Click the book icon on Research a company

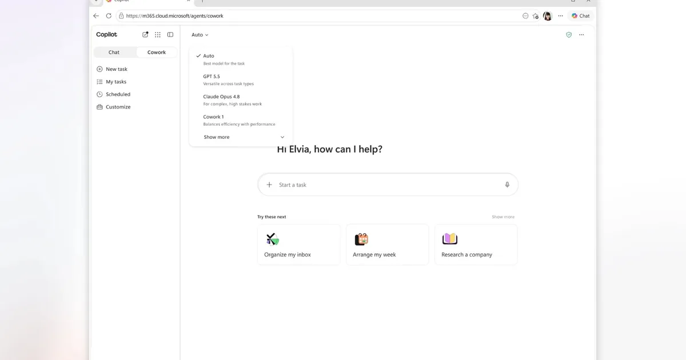[450, 239]
